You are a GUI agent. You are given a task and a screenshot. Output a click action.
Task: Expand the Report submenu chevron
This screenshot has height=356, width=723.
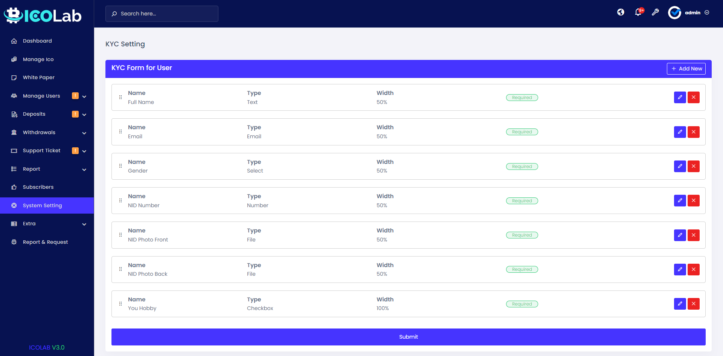pyautogui.click(x=84, y=170)
